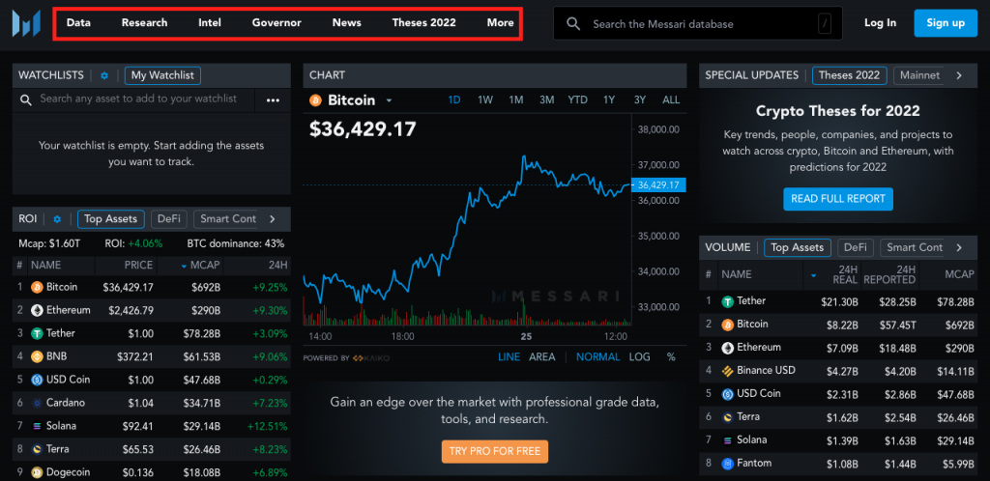Click Try Pro For Free button
The image size is (990, 481).
click(495, 451)
